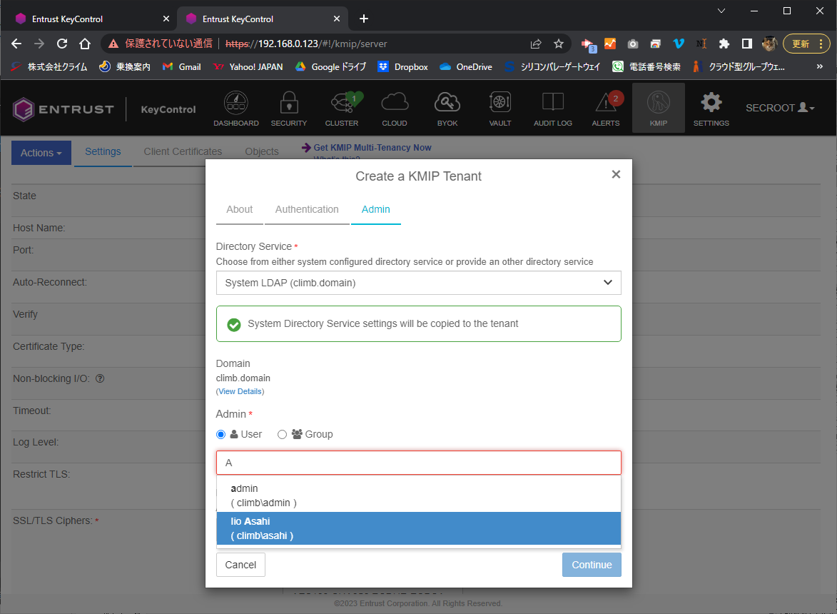Switch to the Admin tab

376,210
